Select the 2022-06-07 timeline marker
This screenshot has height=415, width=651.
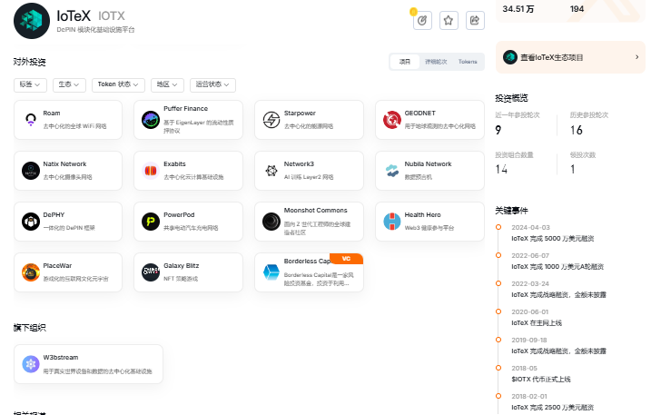[498, 255]
